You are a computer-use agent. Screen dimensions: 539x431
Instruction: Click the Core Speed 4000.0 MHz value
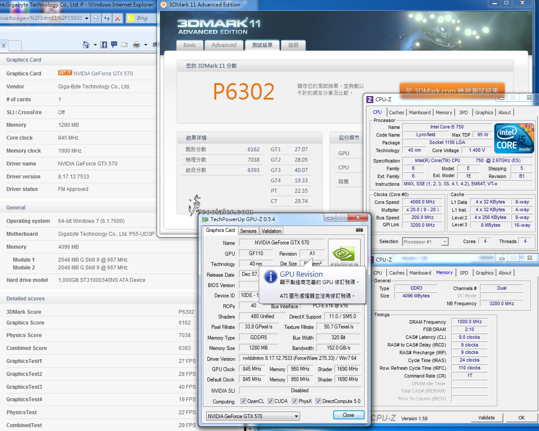click(422, 202)
